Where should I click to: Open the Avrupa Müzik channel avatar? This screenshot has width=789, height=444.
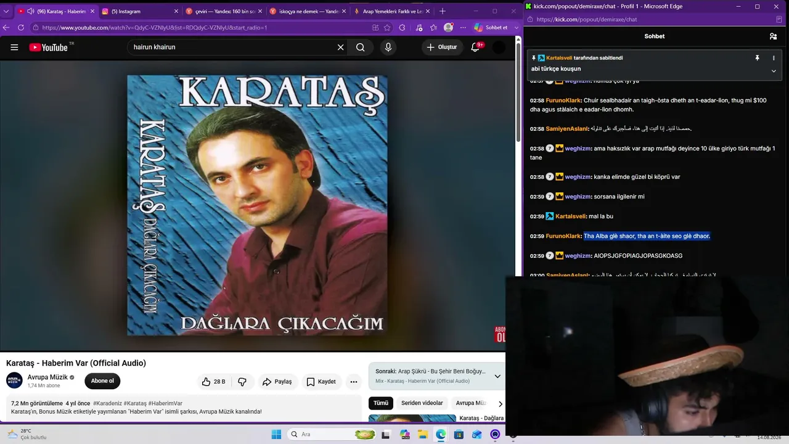(14, 381)
